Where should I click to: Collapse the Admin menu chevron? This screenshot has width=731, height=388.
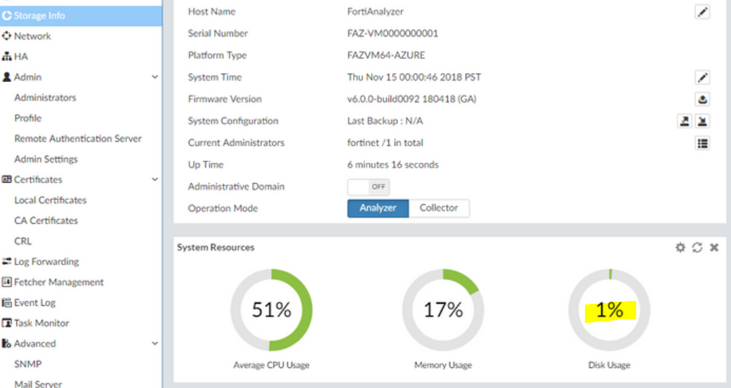[154, 77]
